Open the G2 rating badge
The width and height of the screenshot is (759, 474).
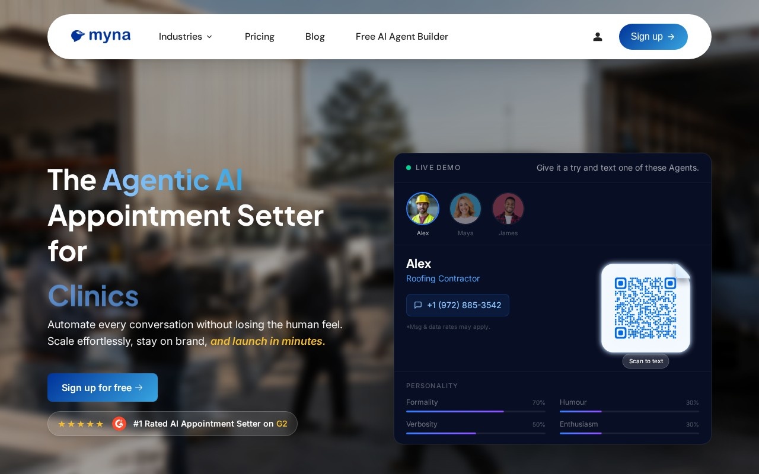(x=173, y=424)
